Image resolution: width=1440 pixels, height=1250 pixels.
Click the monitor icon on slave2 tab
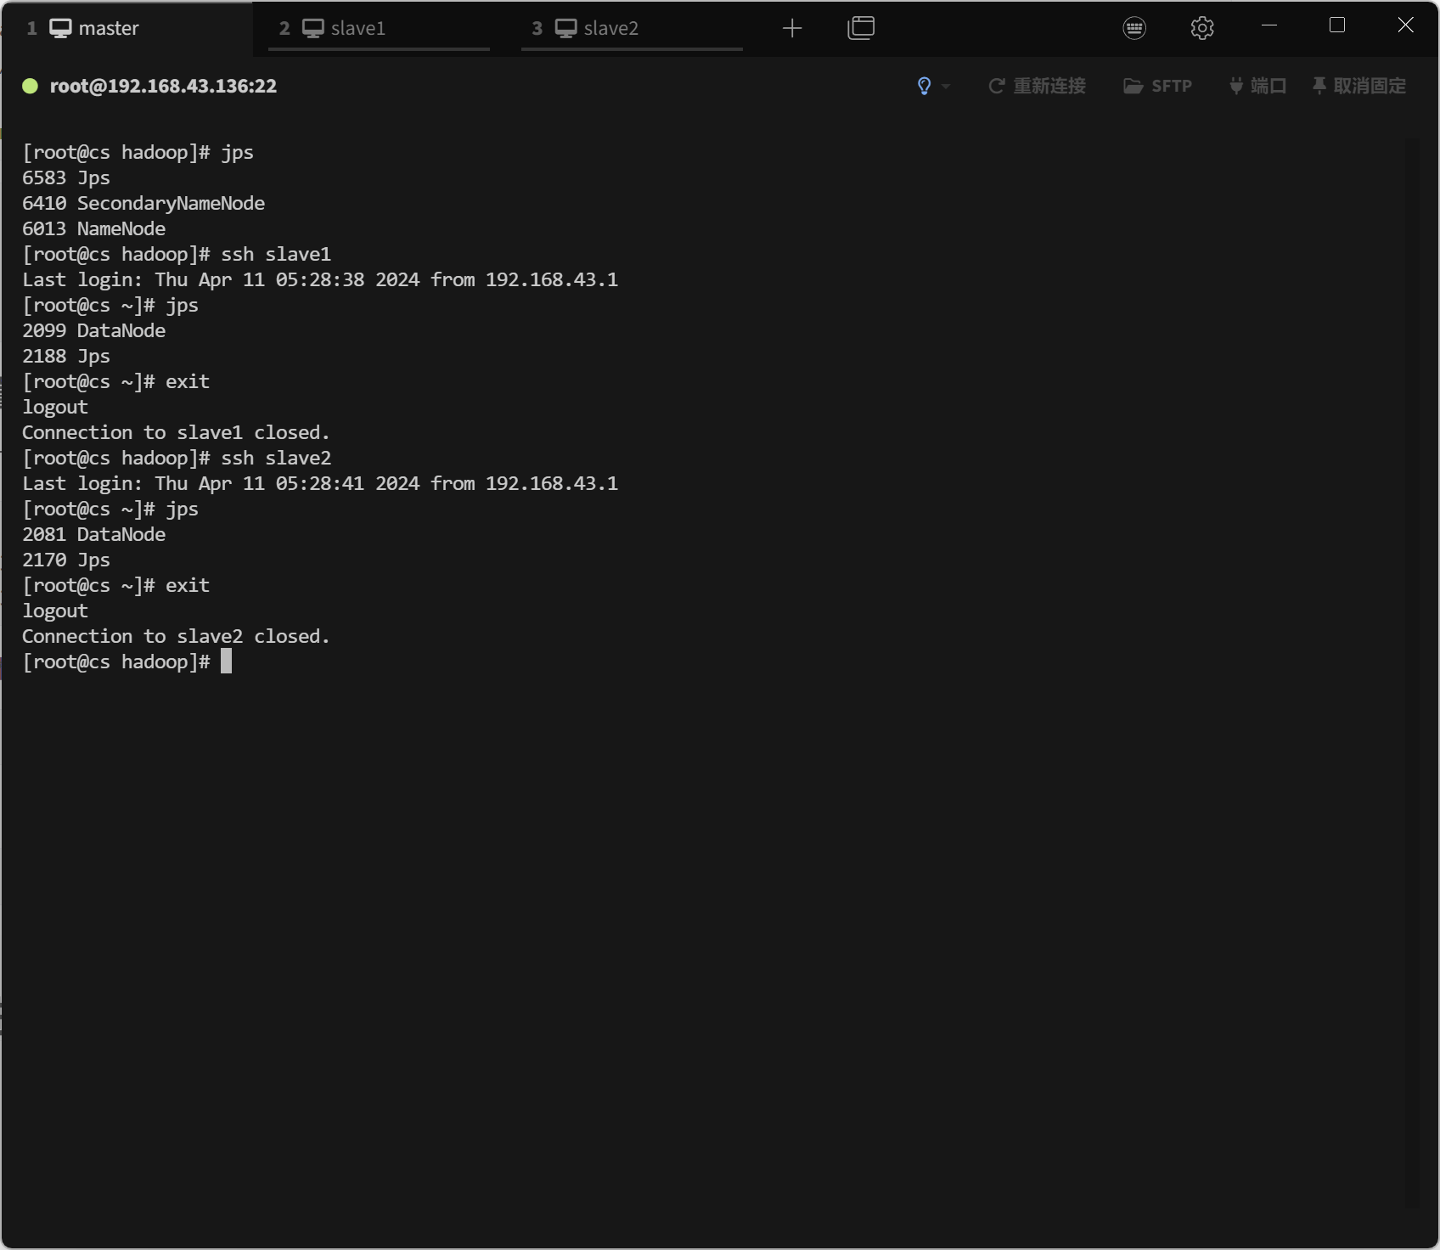(565, 28)
